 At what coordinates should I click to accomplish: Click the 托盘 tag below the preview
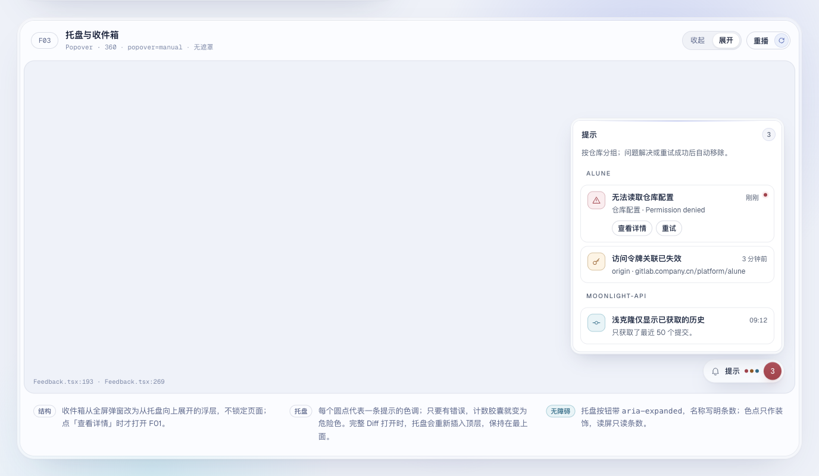301,411
